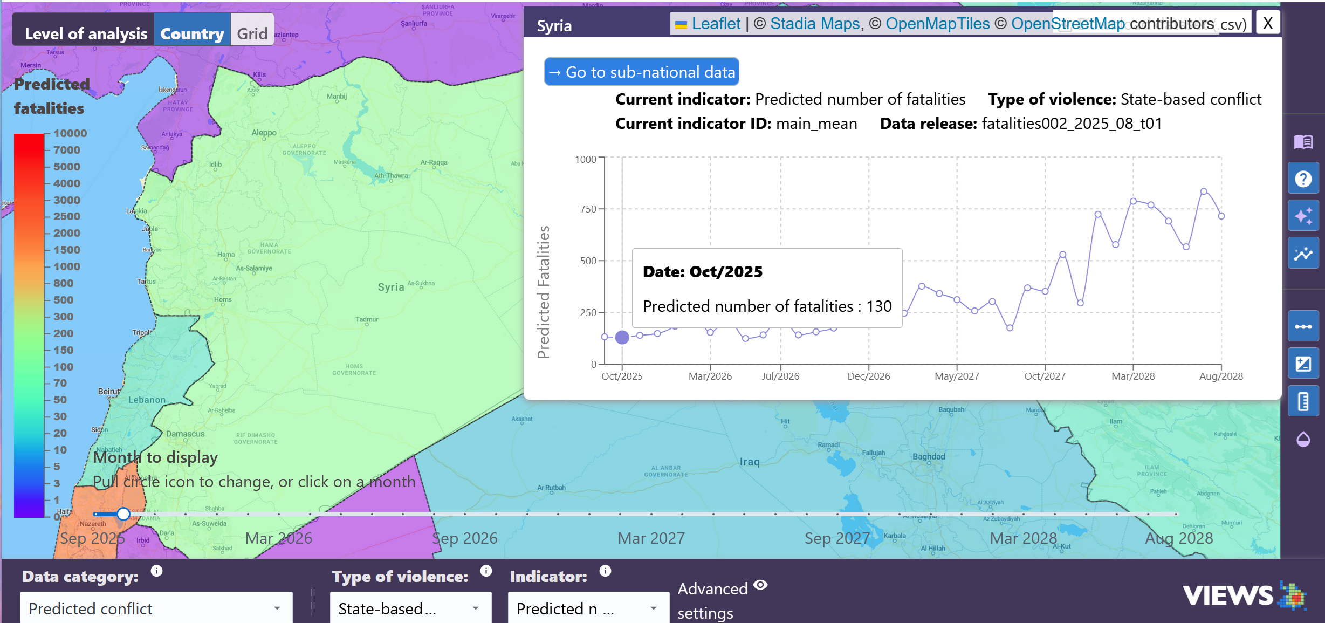Open the question mark help icon
This screenshot has width=1325, height=623.
click(1303, 179)
